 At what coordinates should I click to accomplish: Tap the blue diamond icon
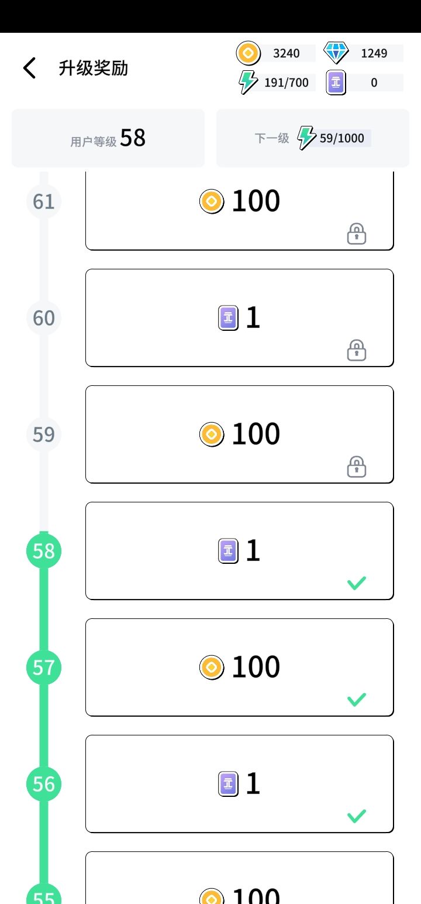(x=336, y=53)
